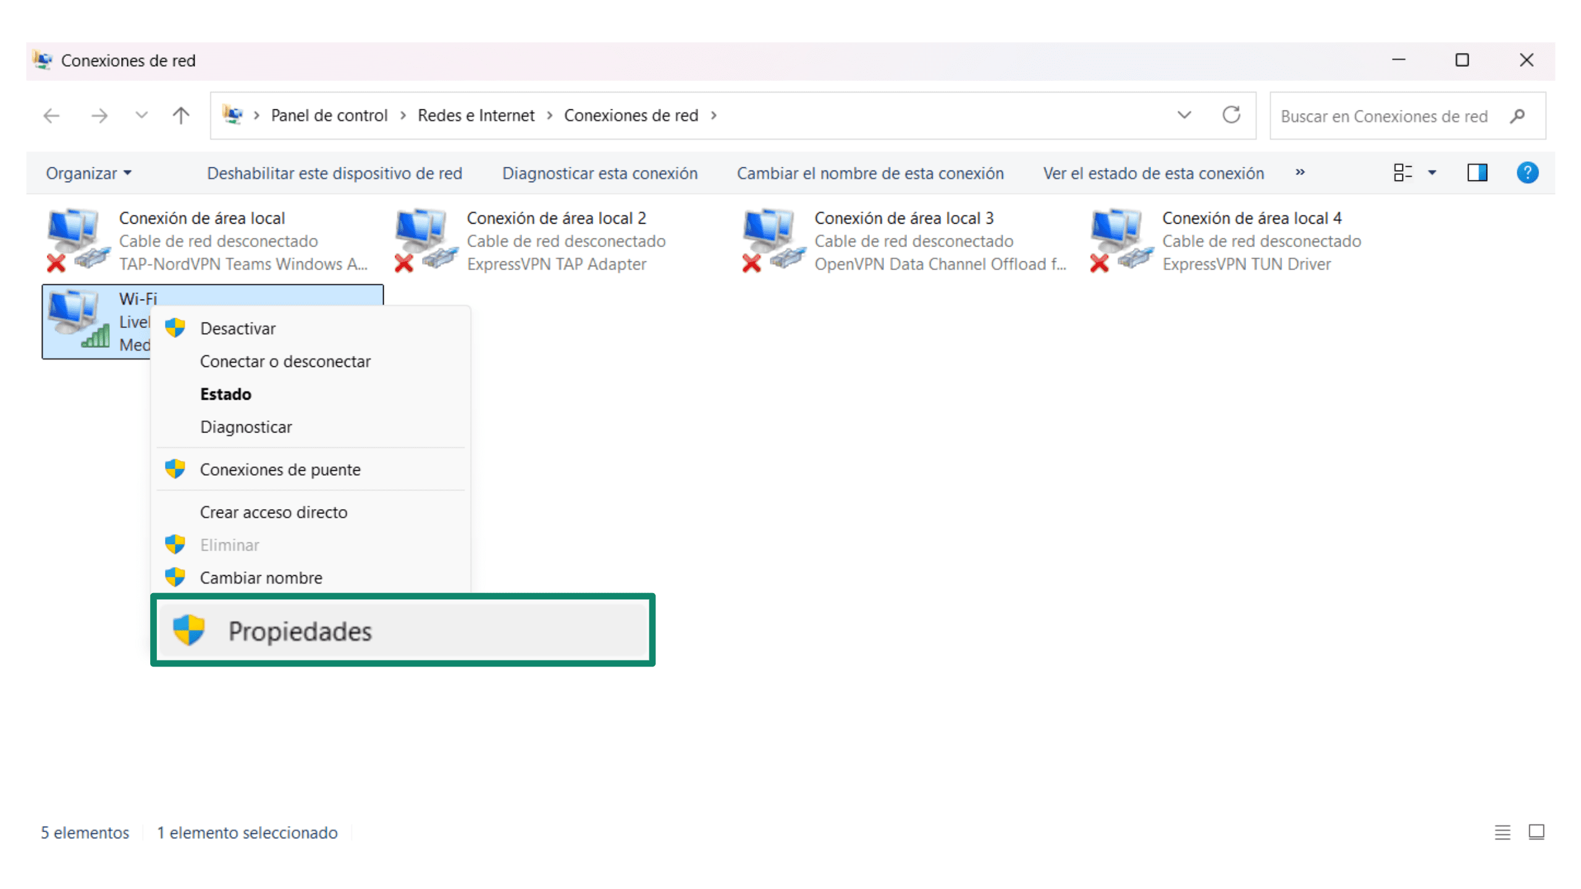Switch to large icons view in status bar
Screen dimensions: 1581x889
(1536, 832)
